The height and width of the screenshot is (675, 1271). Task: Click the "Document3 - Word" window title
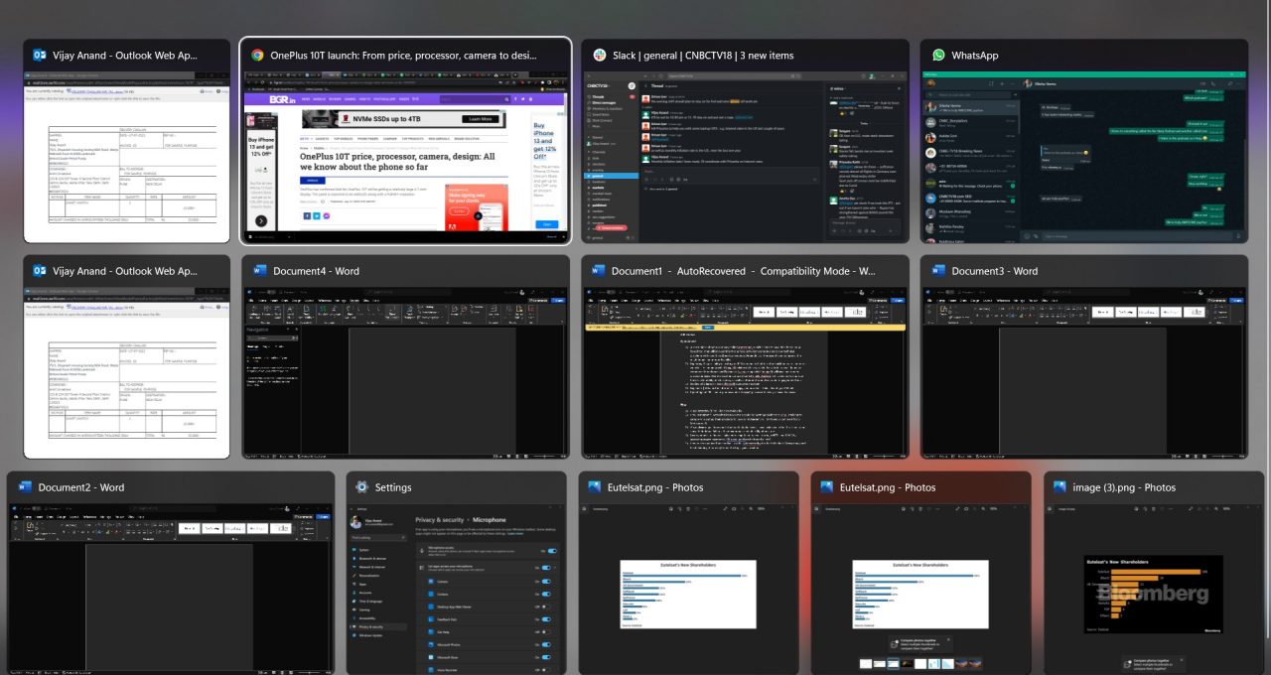(x=995, y=271)
